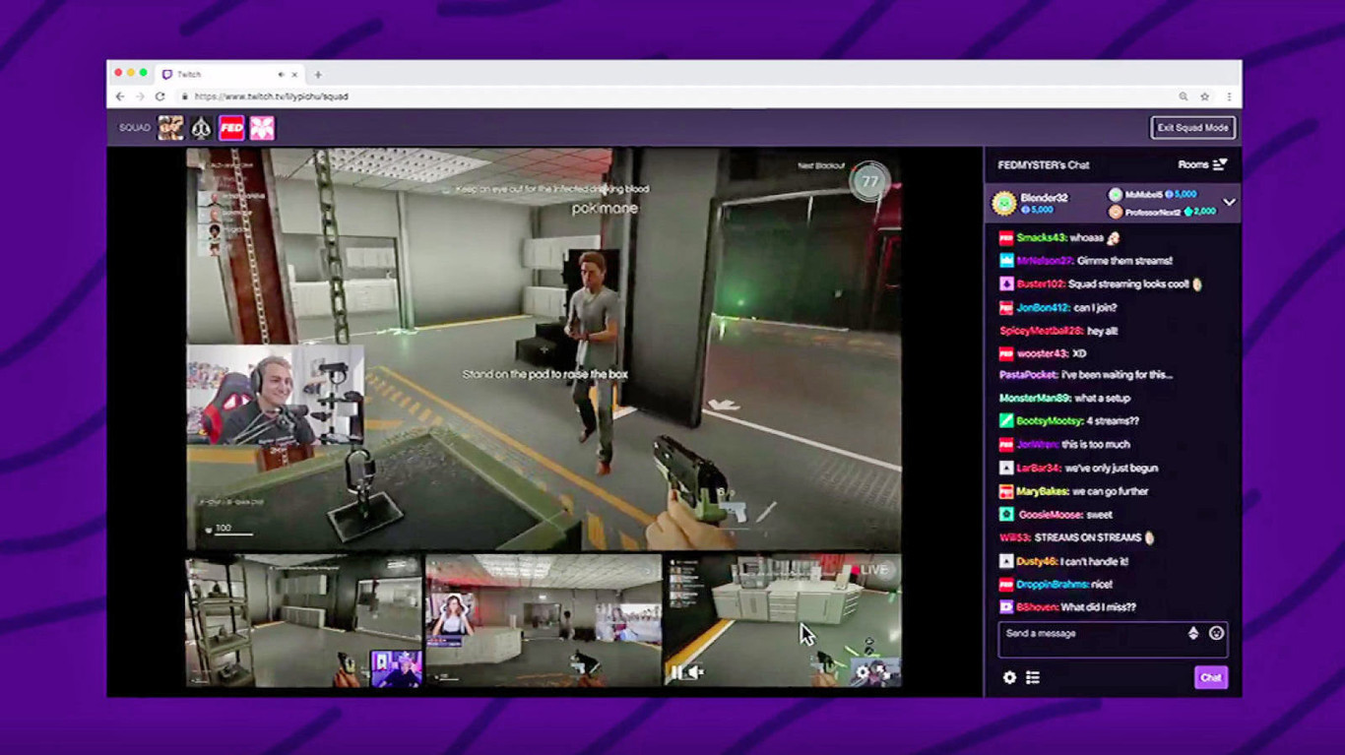Click Blender32's golden leaderboard badge
This screenshot has height=755, width=1345.
point(1003,203)
